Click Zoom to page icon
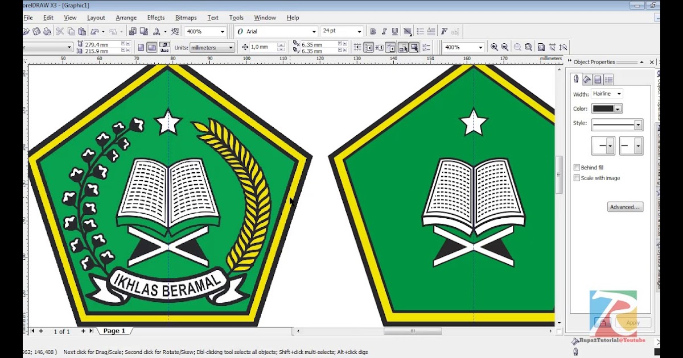The height and width of the screenshot is (358, 683). (x=541, y=47)
